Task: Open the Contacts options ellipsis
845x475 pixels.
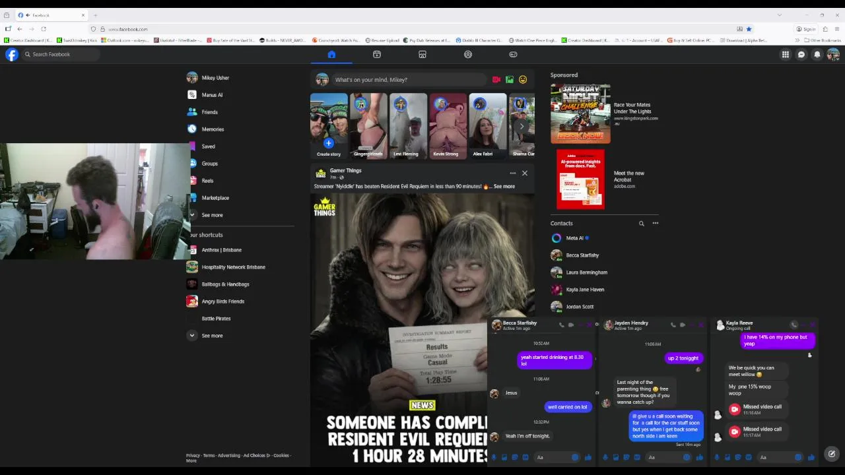Action: (x=656, y=224)
